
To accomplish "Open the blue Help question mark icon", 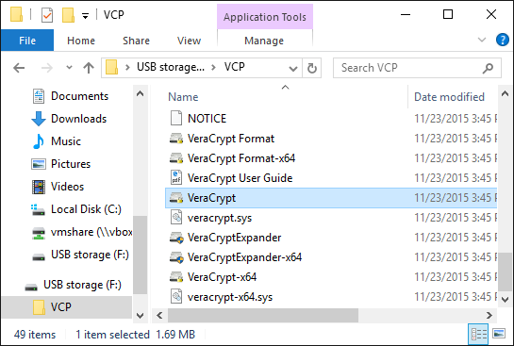I will (x=502, y=40).
